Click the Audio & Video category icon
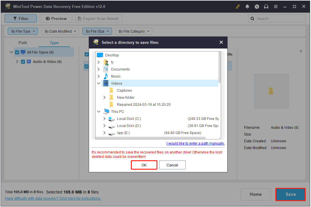311x207 pixels. tap(29, 61)
